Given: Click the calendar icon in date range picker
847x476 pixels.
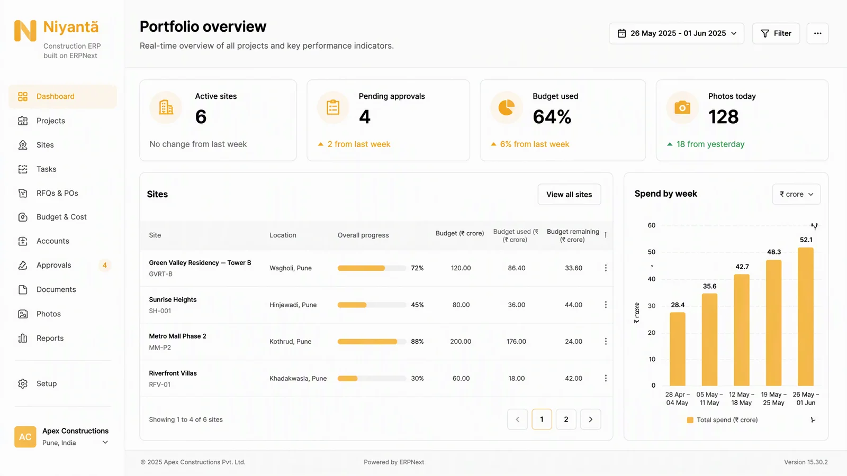Looking at the screenshot, I should pyautogui.click(x=622, y=33).
